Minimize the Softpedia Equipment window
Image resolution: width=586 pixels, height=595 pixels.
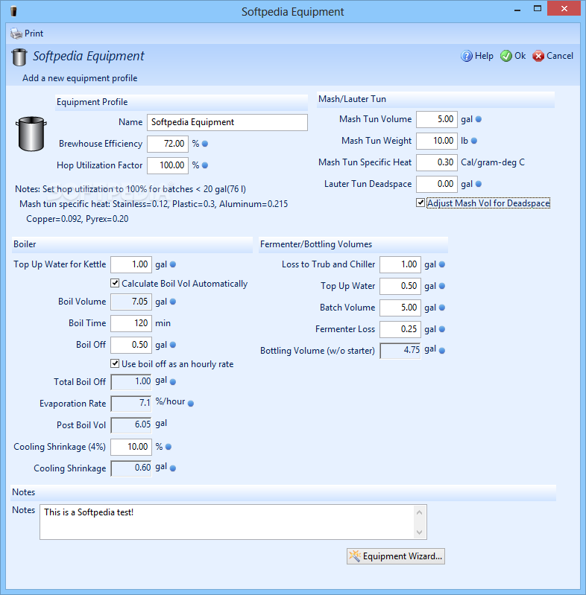(517, 9)
